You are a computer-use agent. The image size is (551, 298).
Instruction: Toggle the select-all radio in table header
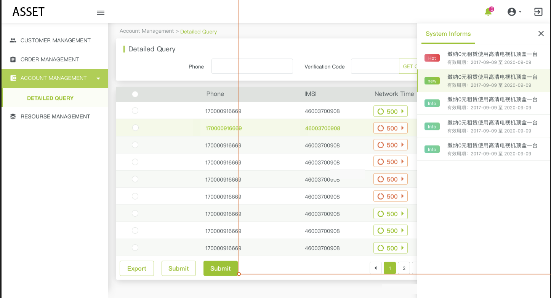click(135, 94)
